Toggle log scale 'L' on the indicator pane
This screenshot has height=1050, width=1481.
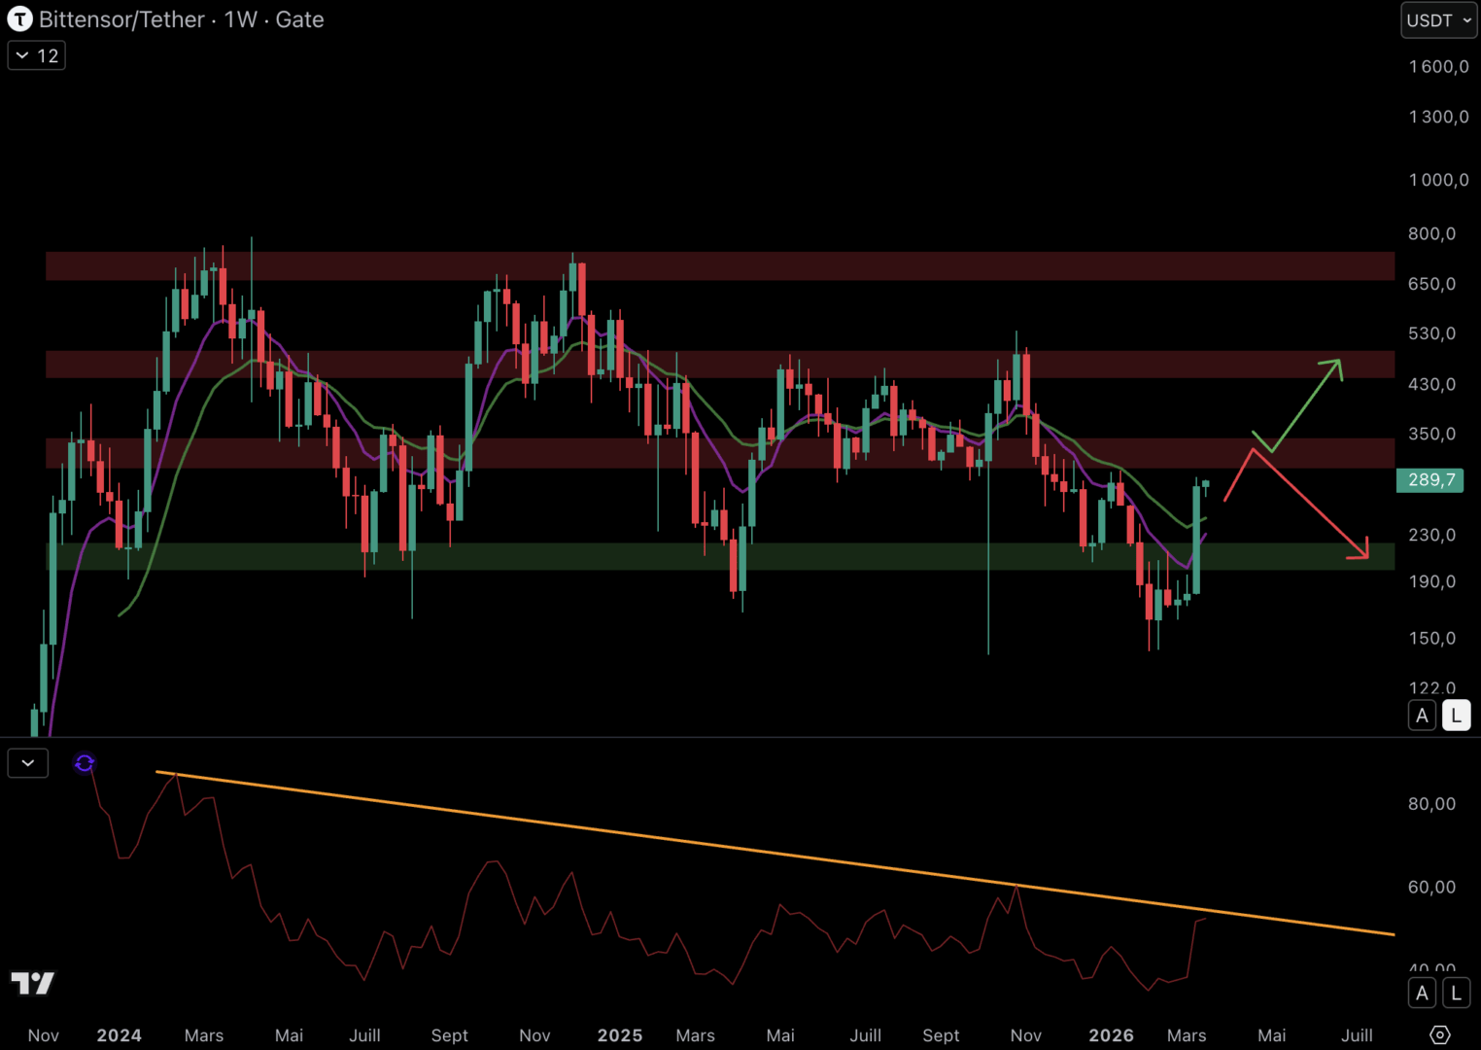(1456, 993)
